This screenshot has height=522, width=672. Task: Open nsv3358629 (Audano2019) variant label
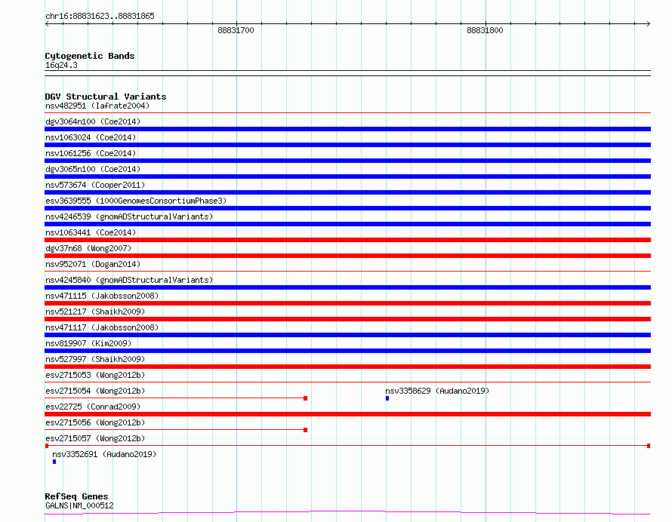coord(437,391)
